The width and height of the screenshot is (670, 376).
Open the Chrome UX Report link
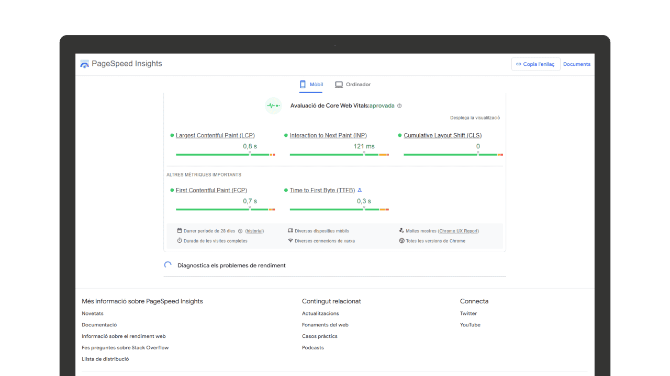coord(459,230)
